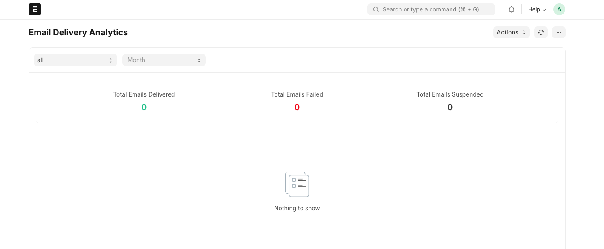Open the three-dot more options menu
Screen dimensions: 604x249
click(558, 32)
